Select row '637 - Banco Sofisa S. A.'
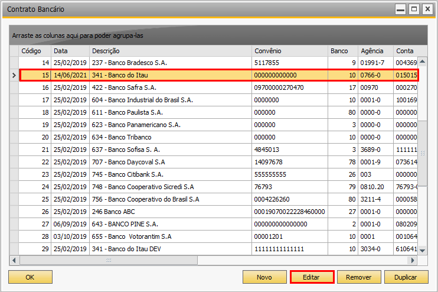 [x=218, y=150]
